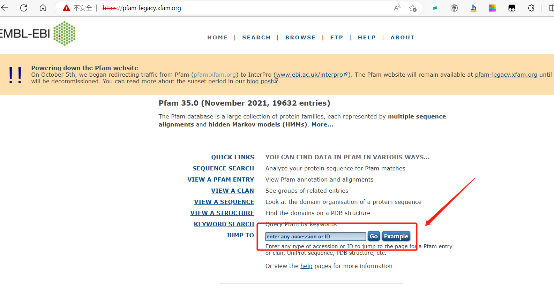The height and width of the screenshot is (291, 554).
Task: Open the green flag extension icon
Action: [x=435, y=8]
